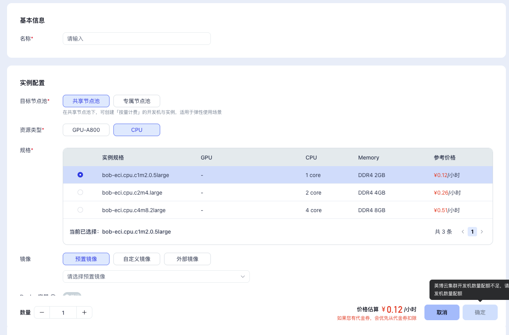Switch to 共享节点池 node pool

point(86,101)
